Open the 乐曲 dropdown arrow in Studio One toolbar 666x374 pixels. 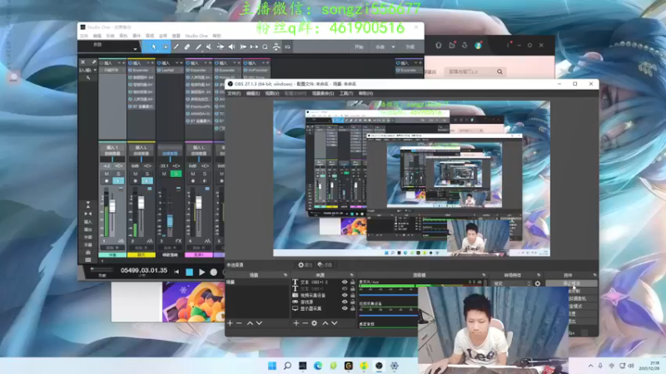click(393, 47)
